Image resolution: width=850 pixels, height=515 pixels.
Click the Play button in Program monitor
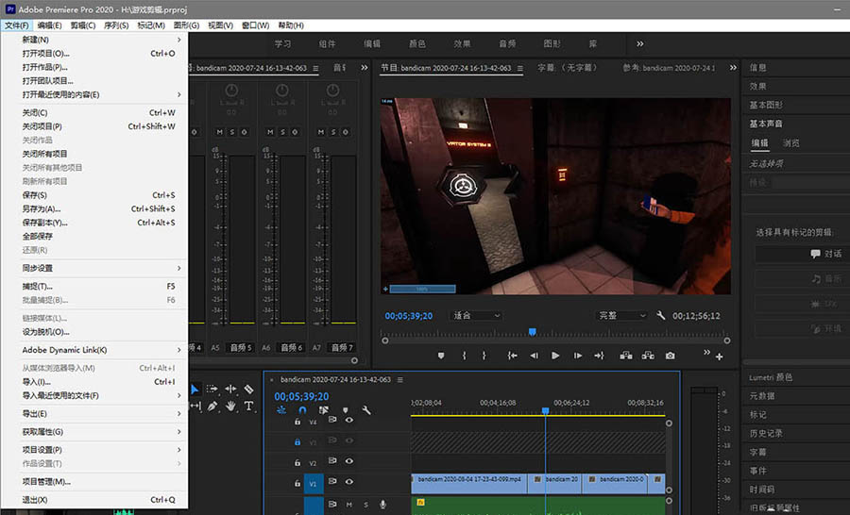click(x=555, y=356)
